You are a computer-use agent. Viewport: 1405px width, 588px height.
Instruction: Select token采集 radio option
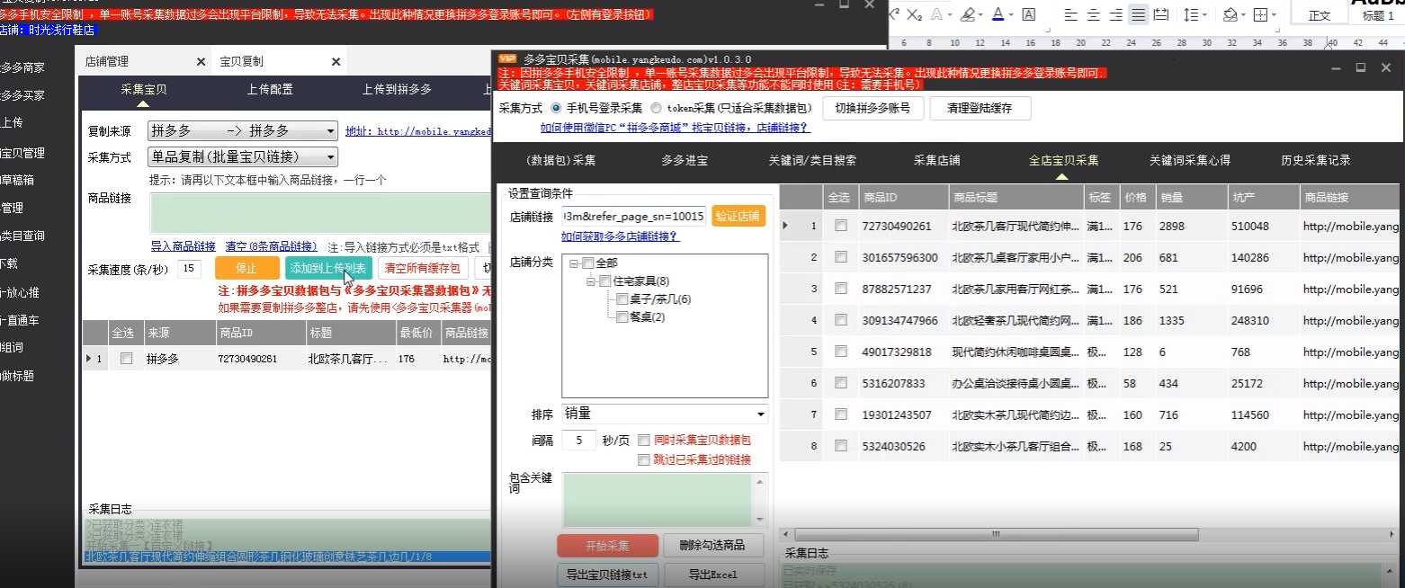656,108
